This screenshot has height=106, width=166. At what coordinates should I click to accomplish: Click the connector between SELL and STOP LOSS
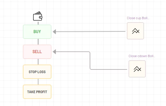tap(38, 62)
